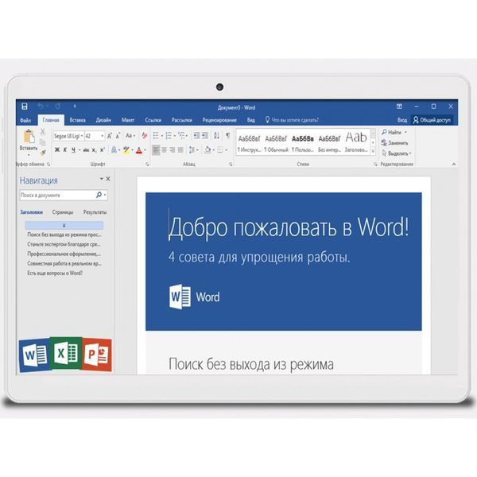477x477 pixels.
Task: Toggle align left paragraph button
Action: click(x=156, y=149)
